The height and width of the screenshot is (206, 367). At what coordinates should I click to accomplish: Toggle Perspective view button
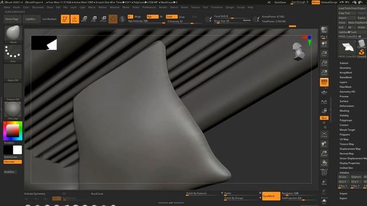(324, 82)
